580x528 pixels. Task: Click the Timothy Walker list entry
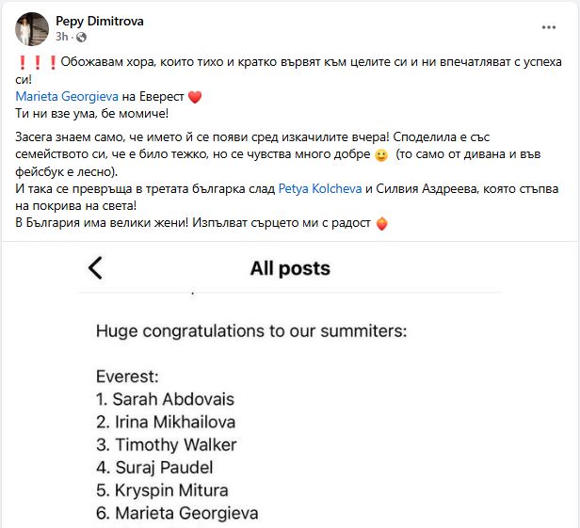coord(166,444)
